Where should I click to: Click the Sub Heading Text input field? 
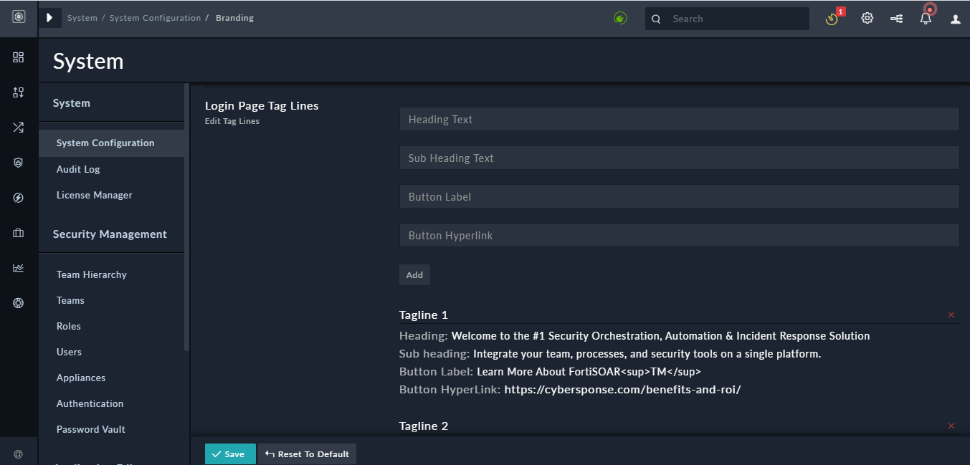(x=679, y=158)
